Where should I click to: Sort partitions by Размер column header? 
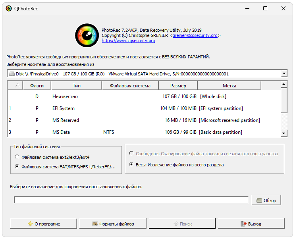178,86
